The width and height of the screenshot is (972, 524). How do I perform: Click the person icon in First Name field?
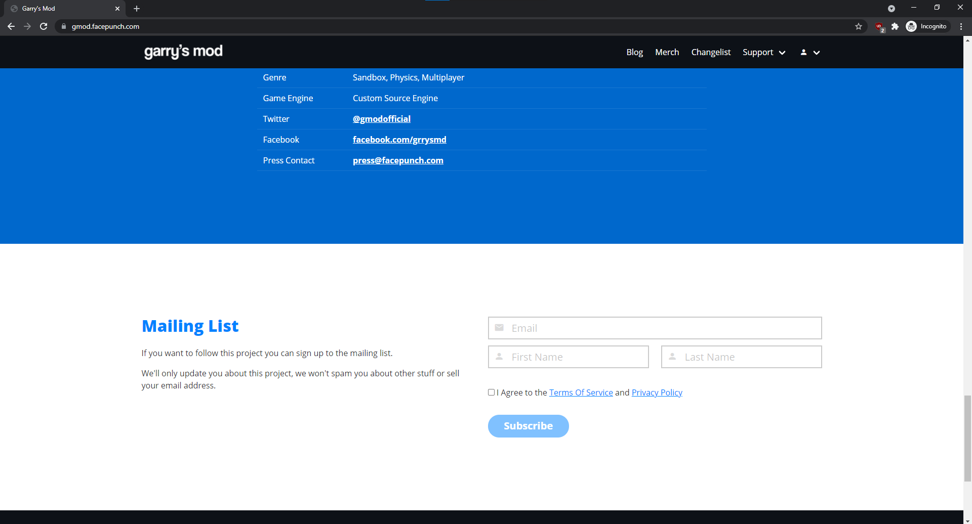click(x=499, y=357)
